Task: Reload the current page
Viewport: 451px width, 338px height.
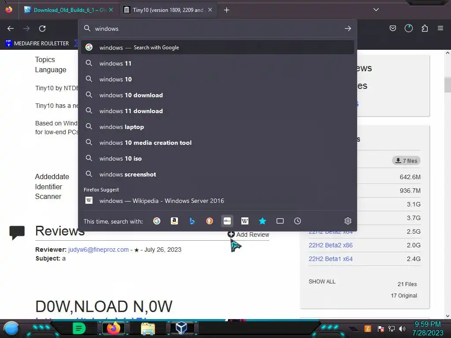Action: (x=42, y=29)
